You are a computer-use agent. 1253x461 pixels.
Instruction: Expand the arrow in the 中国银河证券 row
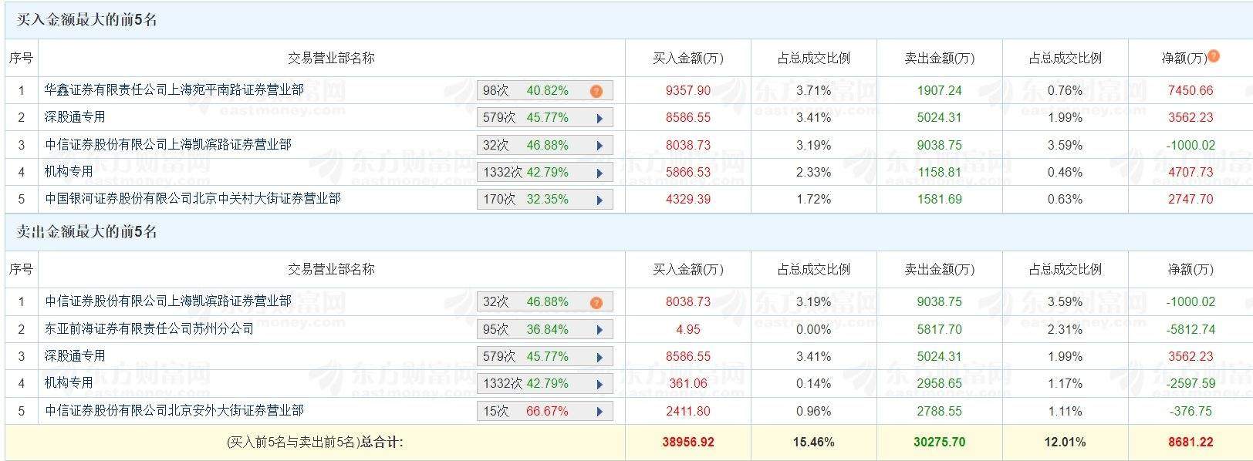(599, 200)
